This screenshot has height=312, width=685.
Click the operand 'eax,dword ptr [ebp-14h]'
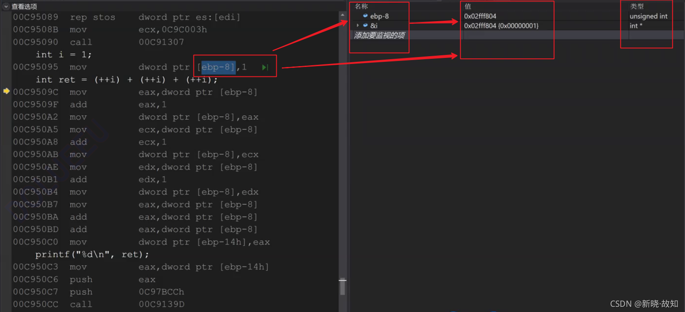pos(204,267)
